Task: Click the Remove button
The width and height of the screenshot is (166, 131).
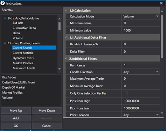Action: [47, 118]
